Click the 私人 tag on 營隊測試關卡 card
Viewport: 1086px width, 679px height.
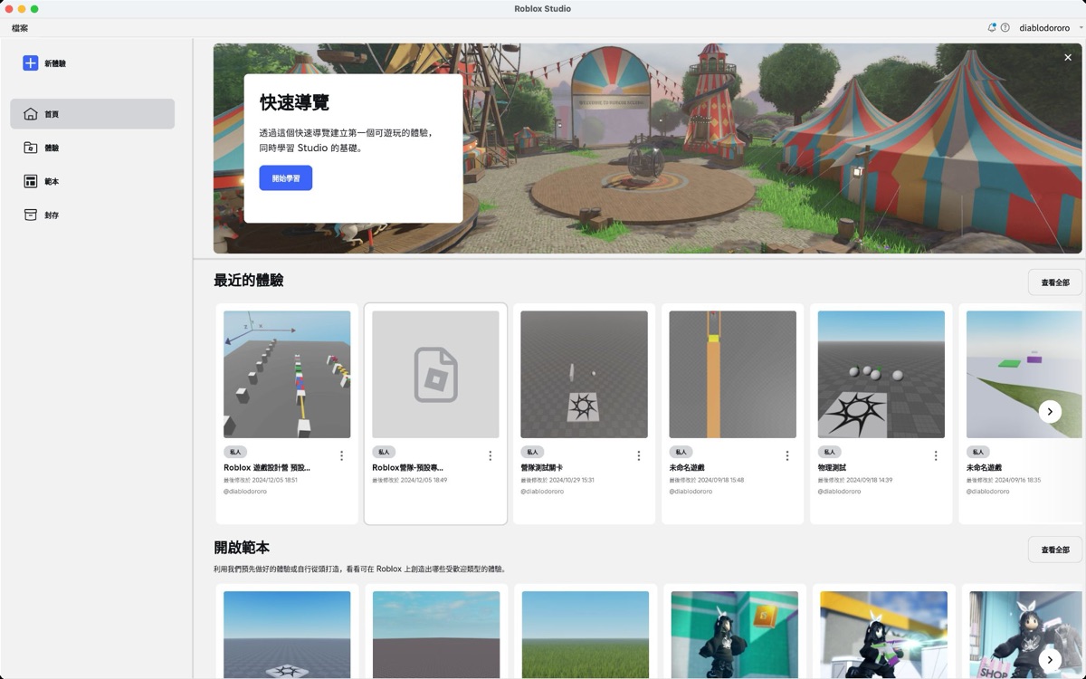(x=532, y=452)
